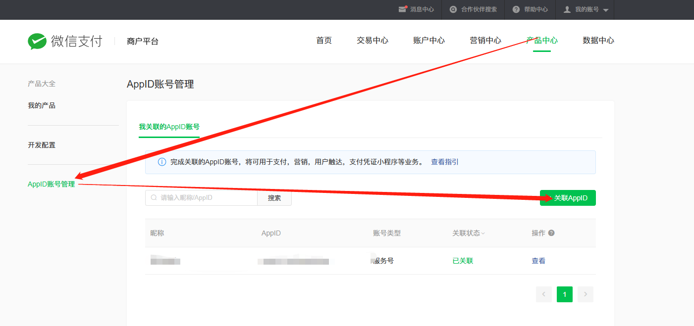Go to next page arrow

(586, 294)
